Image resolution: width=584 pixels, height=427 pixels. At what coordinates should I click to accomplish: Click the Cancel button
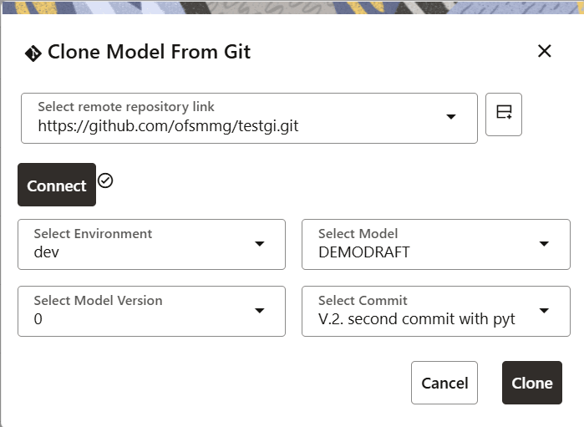point(444,383)
